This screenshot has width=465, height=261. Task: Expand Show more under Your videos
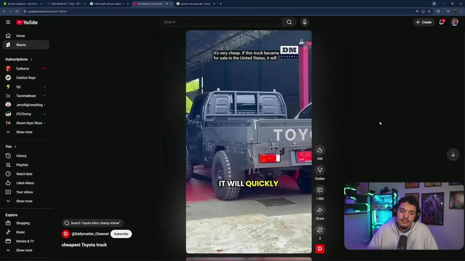(24, 201)
